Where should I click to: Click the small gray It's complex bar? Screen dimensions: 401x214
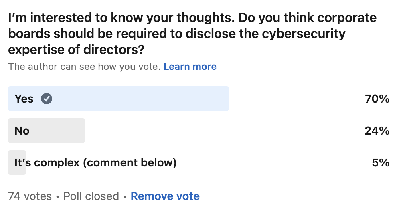tap(17, 162)
